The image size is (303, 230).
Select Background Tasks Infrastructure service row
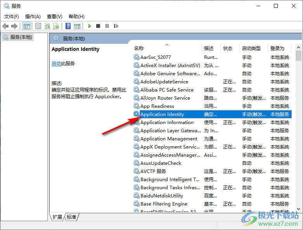click(x=212, y=187)
